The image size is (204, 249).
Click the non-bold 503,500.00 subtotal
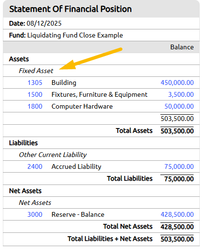(177, 119)
